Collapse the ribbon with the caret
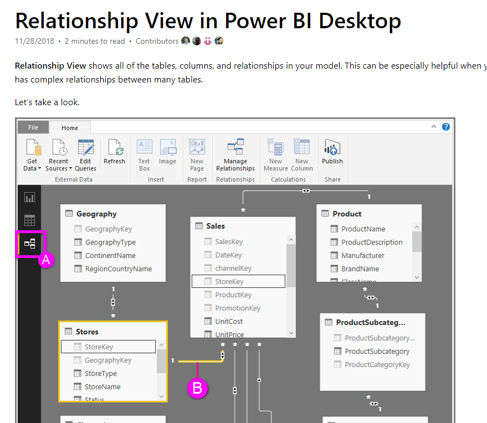Screen dimensions: 487x423 pos(434,127)
